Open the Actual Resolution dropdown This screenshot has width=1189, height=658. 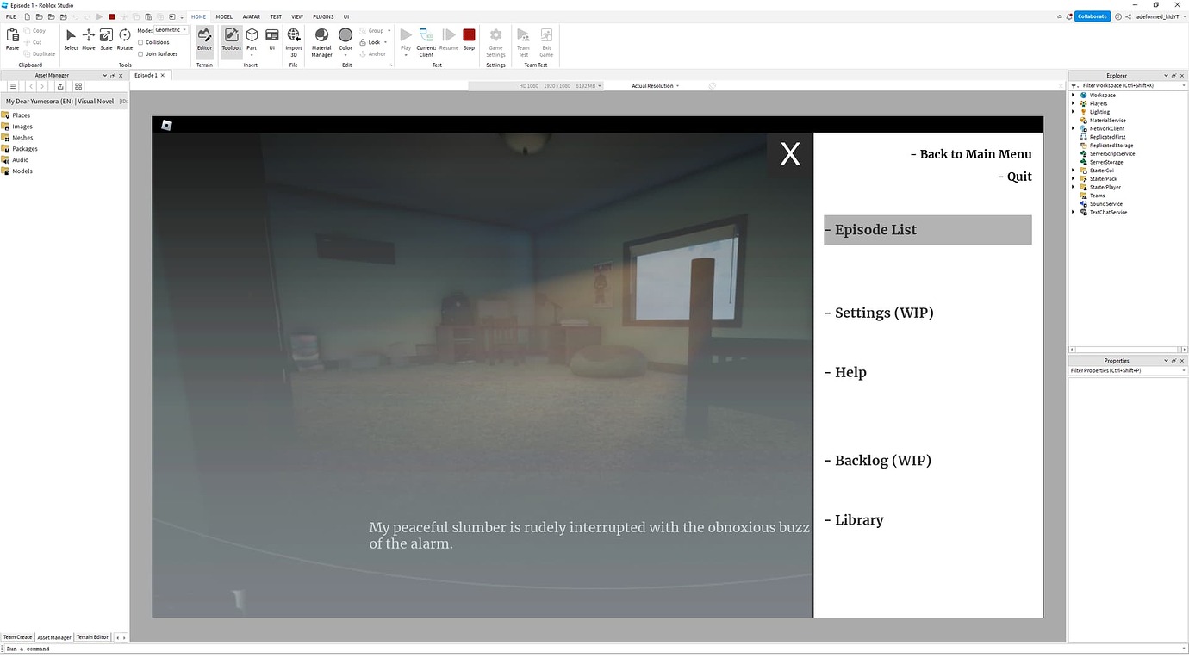[655, 85]
